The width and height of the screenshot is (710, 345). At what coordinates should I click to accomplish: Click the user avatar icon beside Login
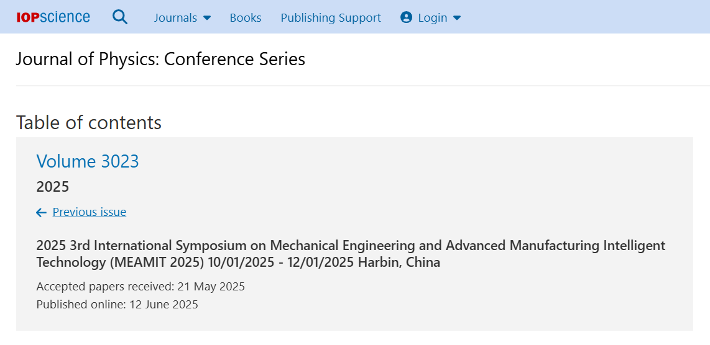(406, 17)
